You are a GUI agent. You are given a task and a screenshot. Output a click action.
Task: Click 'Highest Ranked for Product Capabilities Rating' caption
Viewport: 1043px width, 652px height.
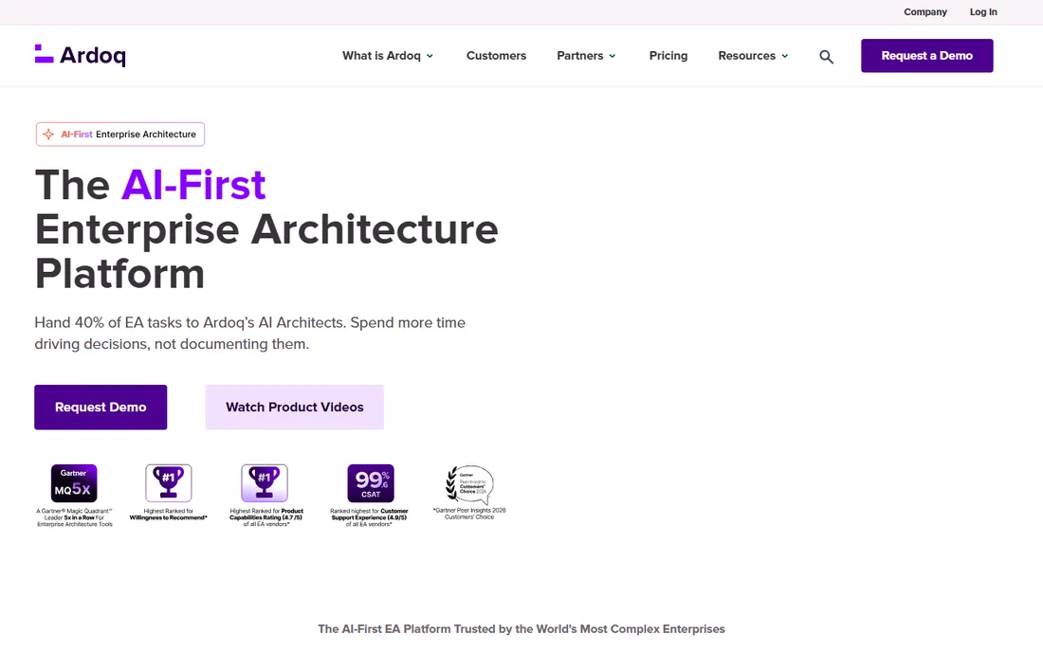click(x=266, y=517)
